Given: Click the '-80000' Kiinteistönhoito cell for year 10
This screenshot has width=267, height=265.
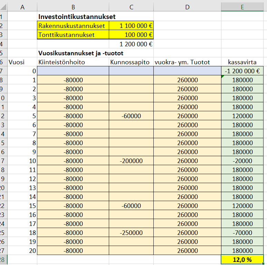Looking at the screenshot, I should coord(73,161).
